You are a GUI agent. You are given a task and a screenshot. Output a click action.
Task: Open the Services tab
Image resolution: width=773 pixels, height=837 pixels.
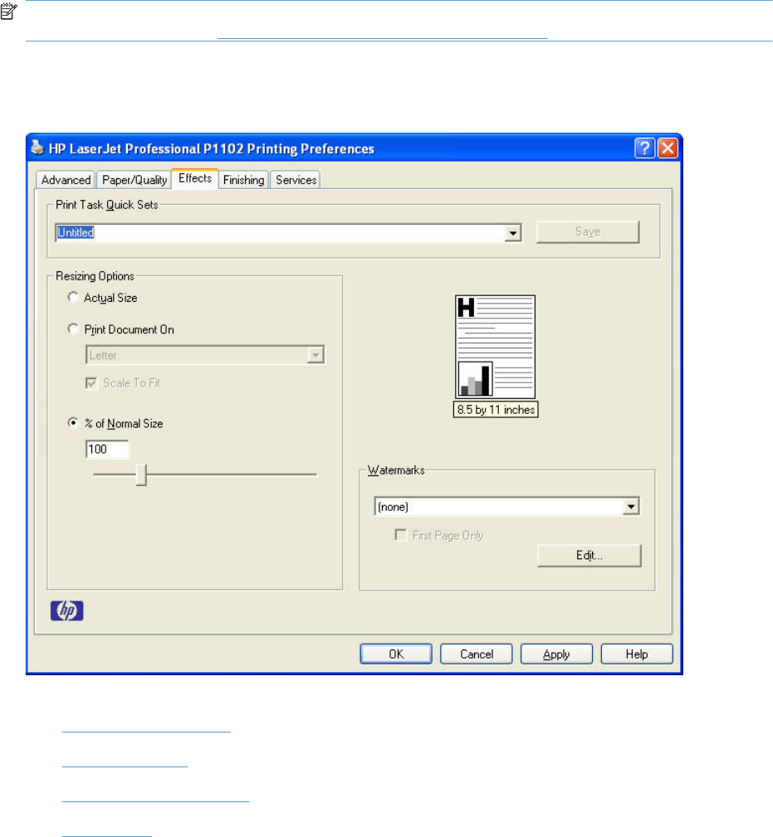[296, 180]
